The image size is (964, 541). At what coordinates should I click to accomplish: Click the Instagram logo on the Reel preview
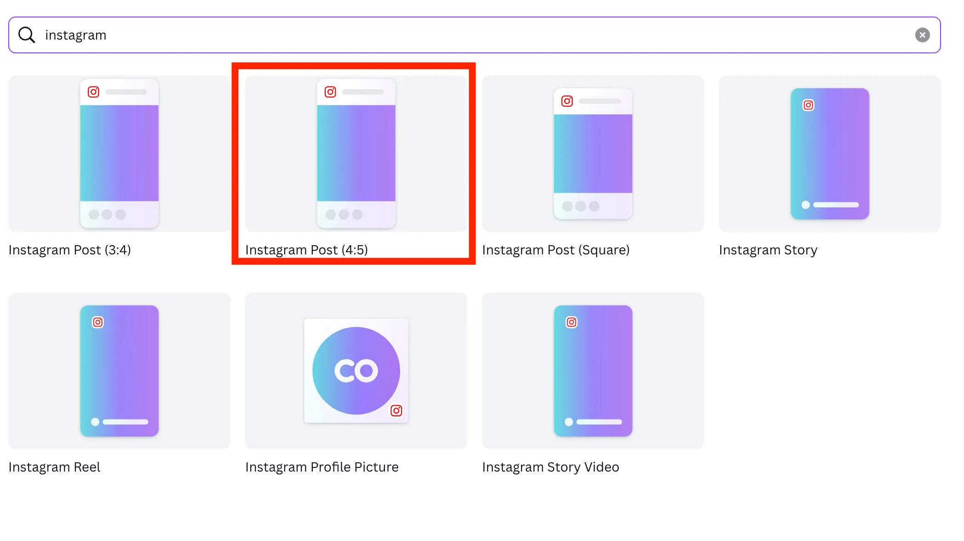[x=98, y=322]
